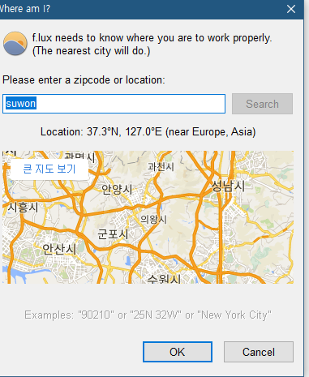
Task: Click the 군포시 label on the map
Action: click(x=113, y=234)
